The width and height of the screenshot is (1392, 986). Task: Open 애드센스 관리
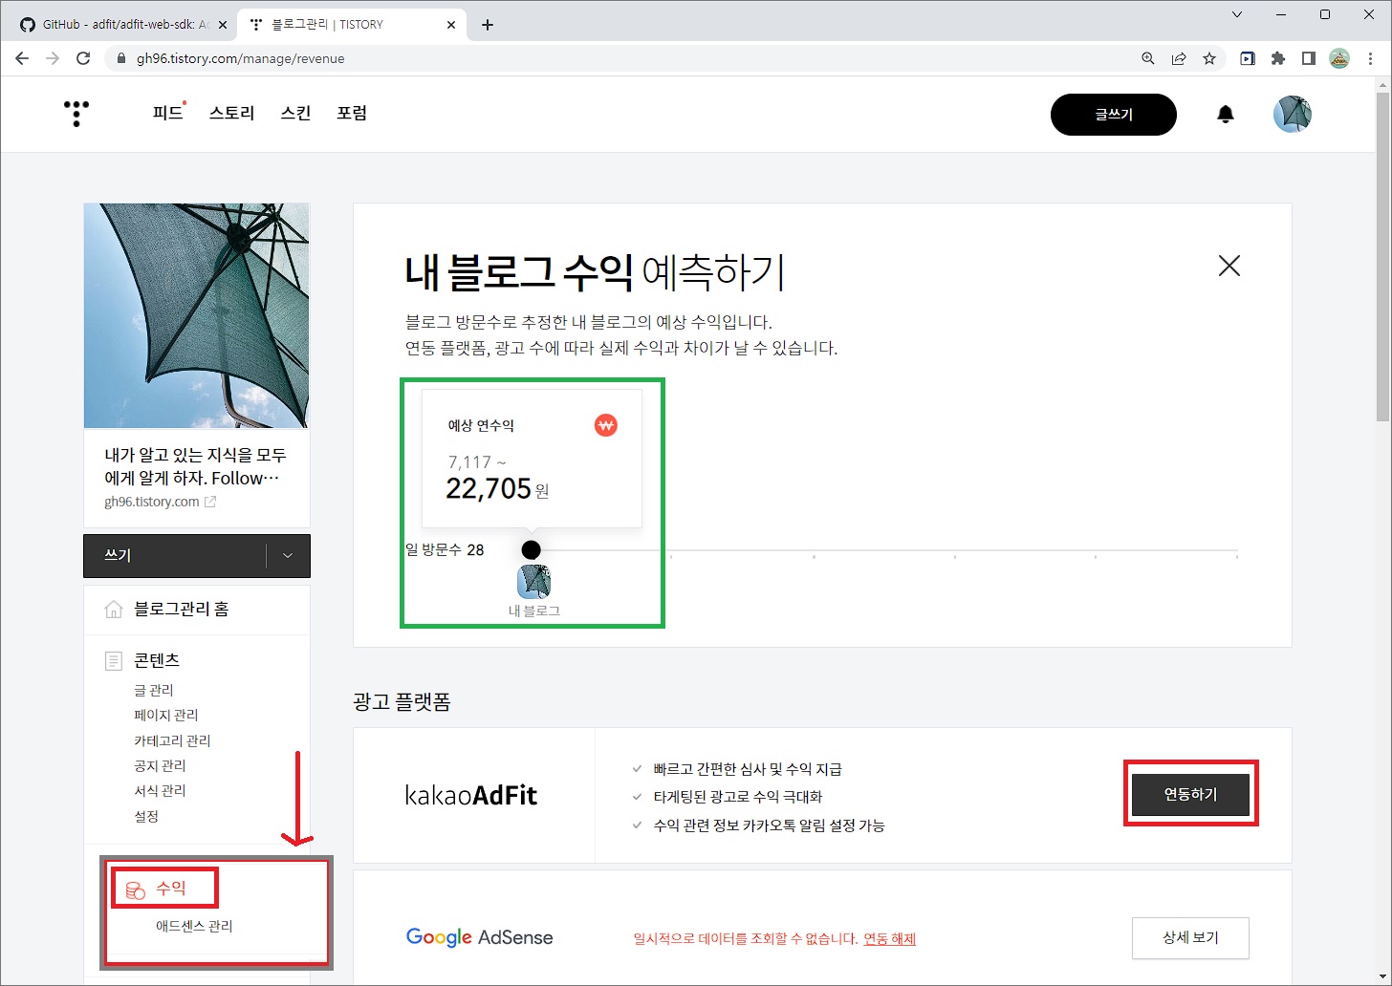[x=194, y=926]
